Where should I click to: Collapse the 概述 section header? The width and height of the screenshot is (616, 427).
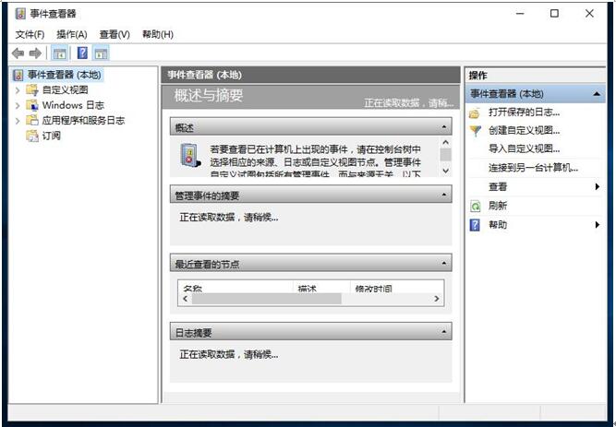pos(444,126)
